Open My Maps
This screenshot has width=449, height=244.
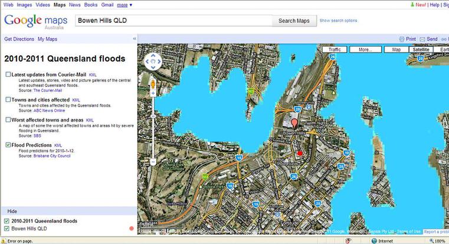(x=47, y=39)
